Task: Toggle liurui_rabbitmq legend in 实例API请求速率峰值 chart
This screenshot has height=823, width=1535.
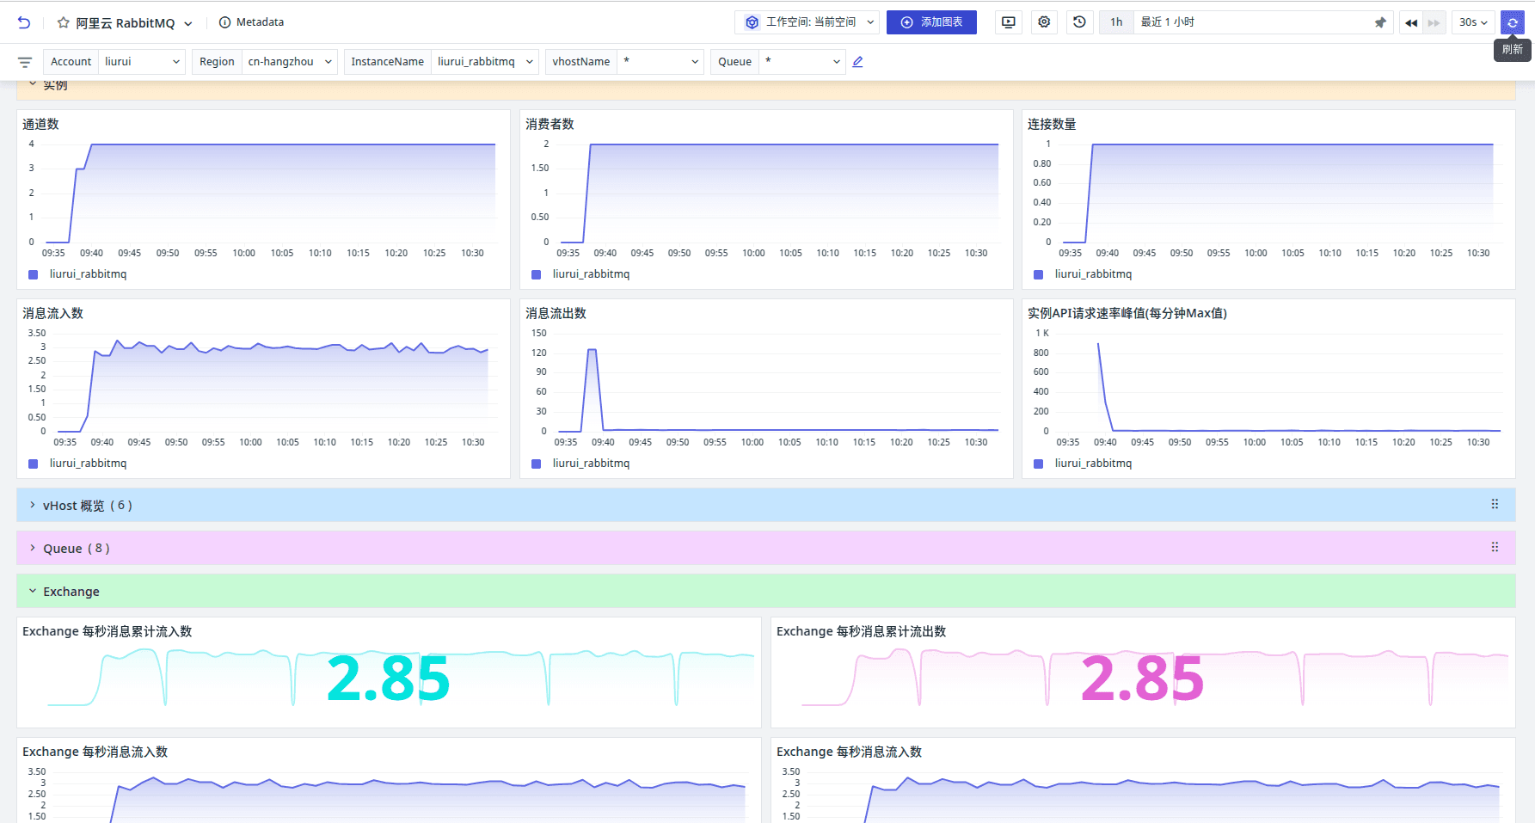Action: (x=1083, y=464)
